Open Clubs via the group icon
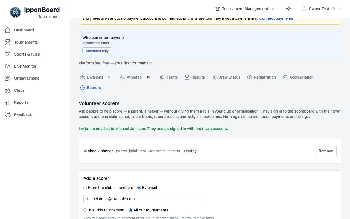This screenshot has height=219, width=350. coord(8,90)
